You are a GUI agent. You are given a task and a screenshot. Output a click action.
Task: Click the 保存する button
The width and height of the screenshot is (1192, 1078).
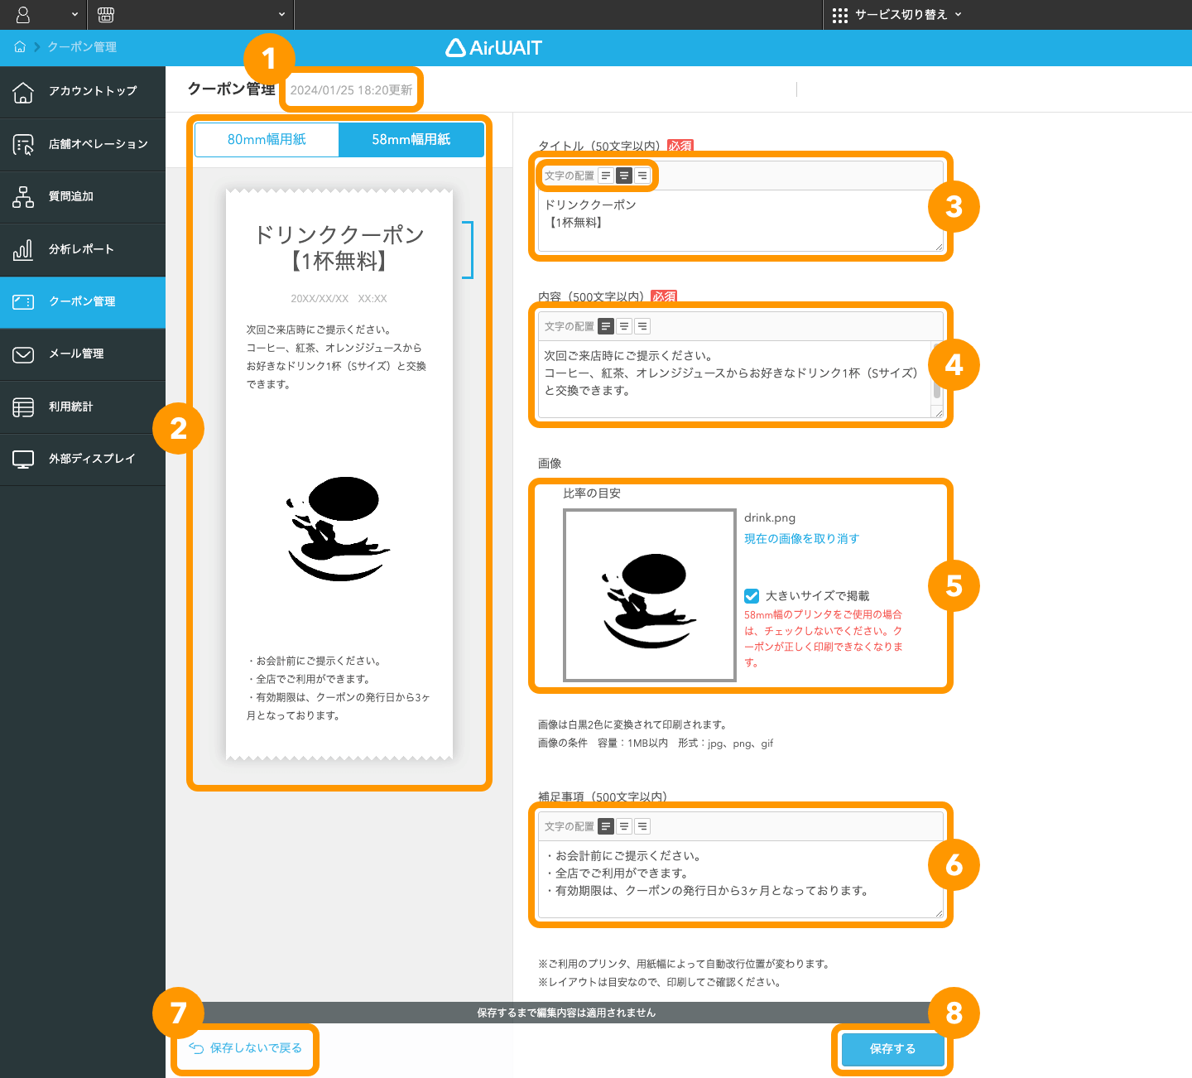tap(892, 1049)
